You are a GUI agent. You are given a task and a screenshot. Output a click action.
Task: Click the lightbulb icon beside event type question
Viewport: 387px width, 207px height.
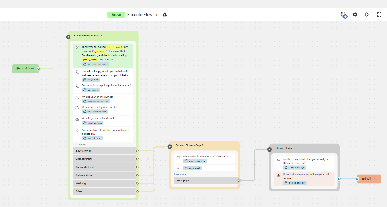(x=77, y=130)
